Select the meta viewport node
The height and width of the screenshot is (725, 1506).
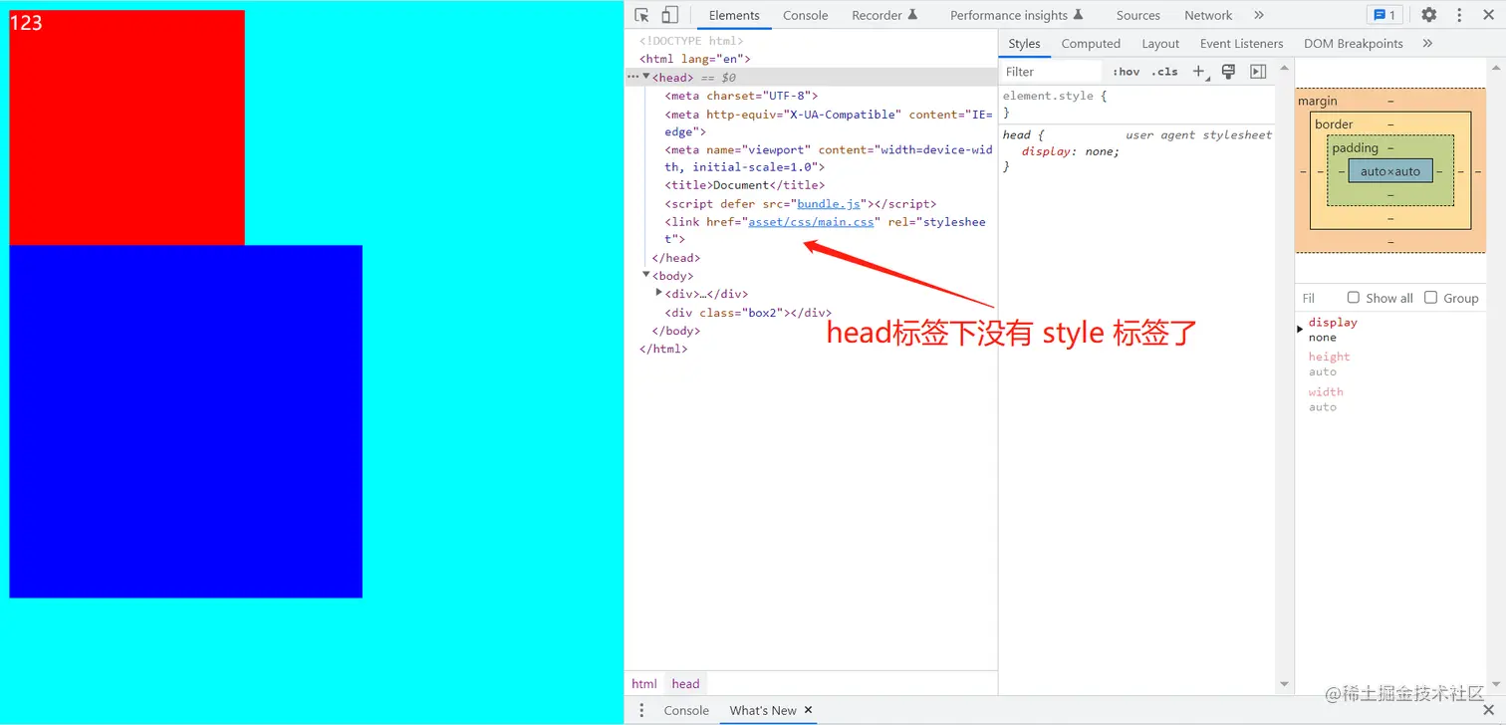[829, 158]
